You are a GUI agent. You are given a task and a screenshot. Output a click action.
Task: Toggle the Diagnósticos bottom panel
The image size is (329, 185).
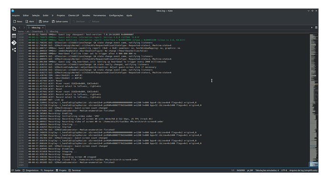click(x=31, y=170)
